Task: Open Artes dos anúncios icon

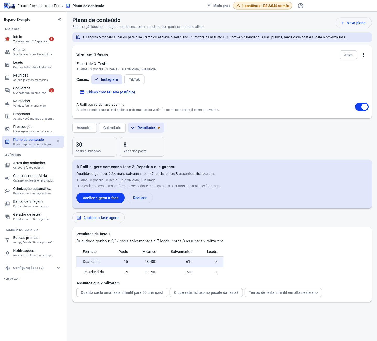Action: click(7, 165)
